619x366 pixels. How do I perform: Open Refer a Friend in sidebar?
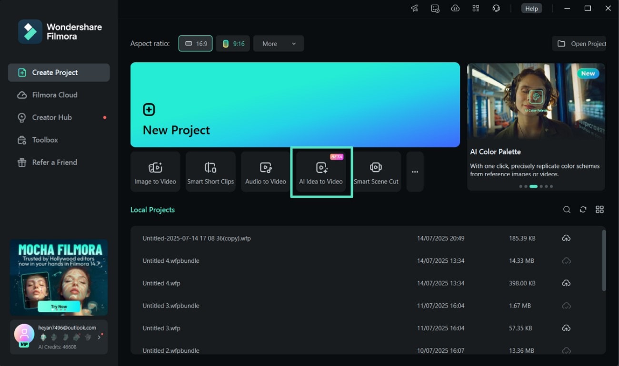(x=59, y=162)
